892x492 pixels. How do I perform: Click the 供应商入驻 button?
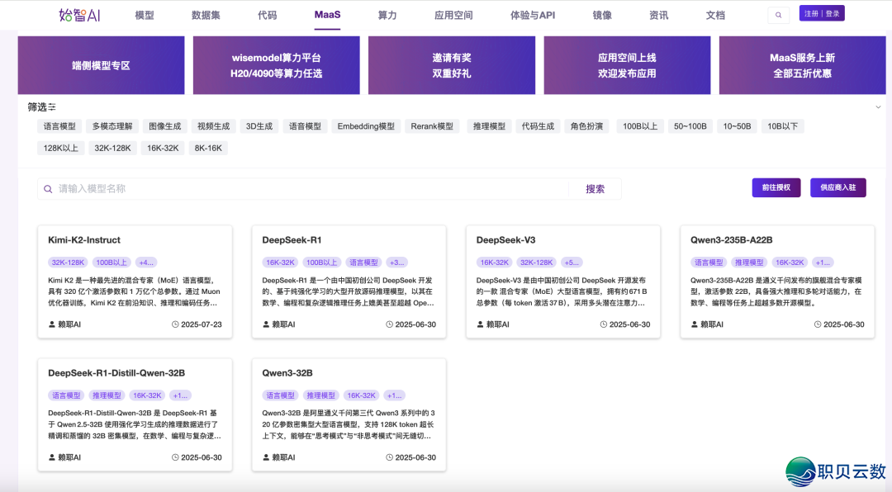click(837, 187)
